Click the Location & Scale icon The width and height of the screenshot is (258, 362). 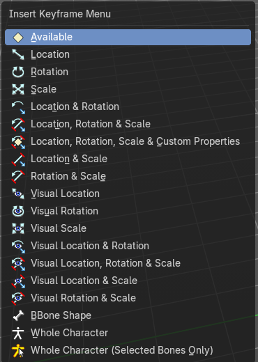pos(18,159)
